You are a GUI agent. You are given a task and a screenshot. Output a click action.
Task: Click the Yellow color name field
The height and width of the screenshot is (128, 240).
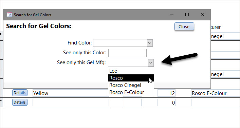pyautogui.click(x=70, y=93)
